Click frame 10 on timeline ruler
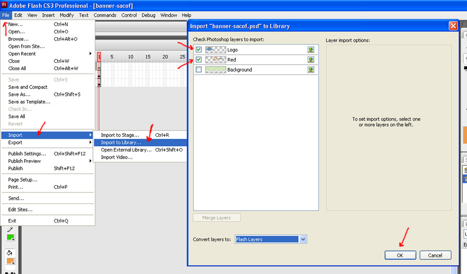This screenshot has height=274, width=467. (131, 57)
